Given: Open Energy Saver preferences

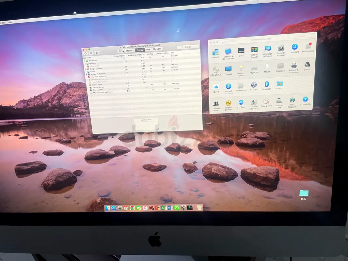Looking at the screenshot, I should (241, 71).
